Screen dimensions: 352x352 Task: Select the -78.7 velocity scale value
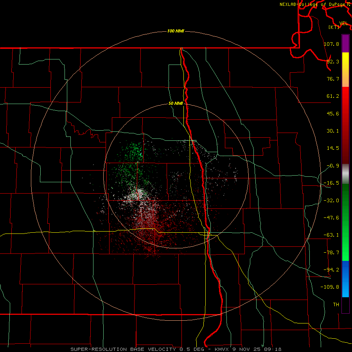tap(331, 253)
